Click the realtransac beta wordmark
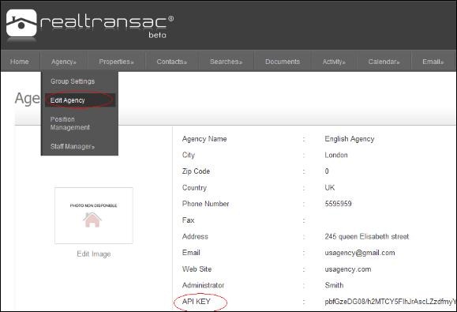This screenshot has height=312, width=457. click(107, 26)
